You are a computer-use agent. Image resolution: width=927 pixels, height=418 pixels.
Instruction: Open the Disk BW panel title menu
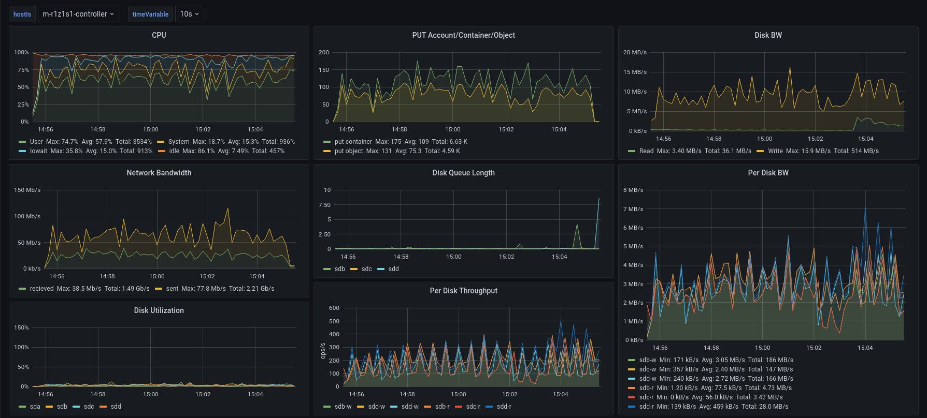coord(768,35)
